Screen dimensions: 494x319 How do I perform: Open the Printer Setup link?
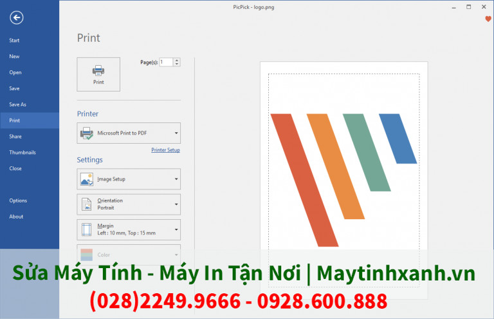(x=165, y=150)
